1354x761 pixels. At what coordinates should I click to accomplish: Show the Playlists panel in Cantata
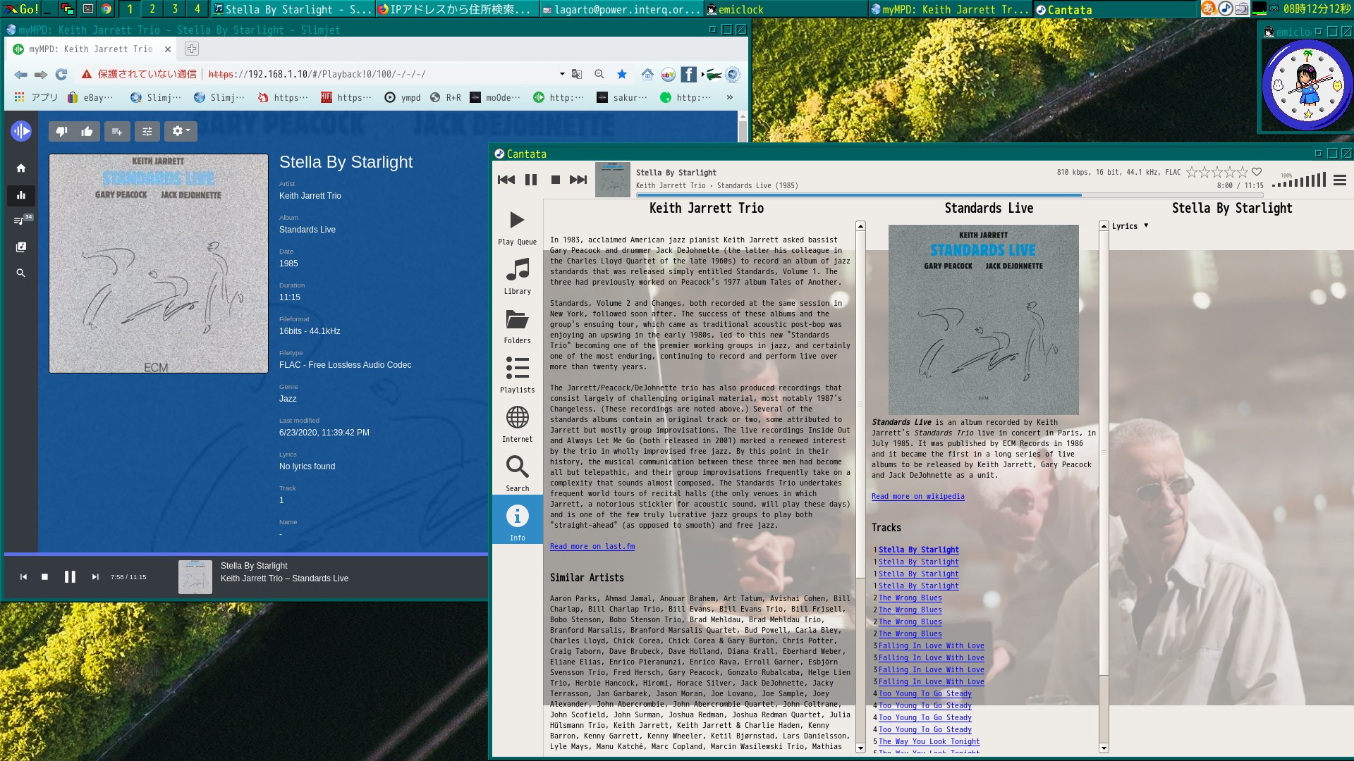pyautogui.click(x=517, y=368)
